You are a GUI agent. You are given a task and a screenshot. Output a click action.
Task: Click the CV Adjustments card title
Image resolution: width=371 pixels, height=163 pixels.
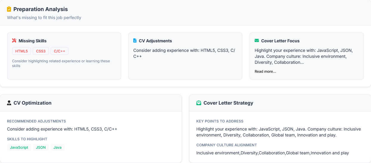(x=155, y=41)
